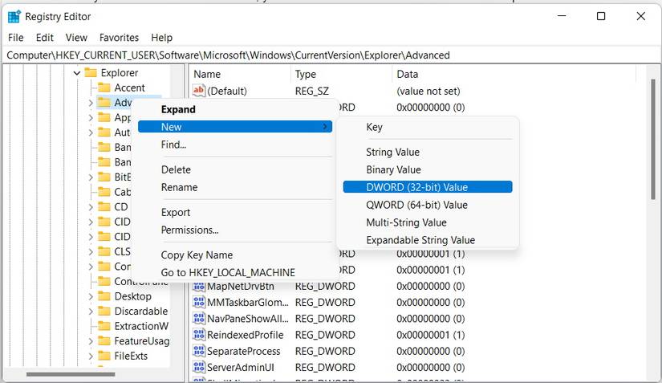Click the '(value not set)' data cell
The width and height of the screenshot is (662, 383).
coord(428,91)
